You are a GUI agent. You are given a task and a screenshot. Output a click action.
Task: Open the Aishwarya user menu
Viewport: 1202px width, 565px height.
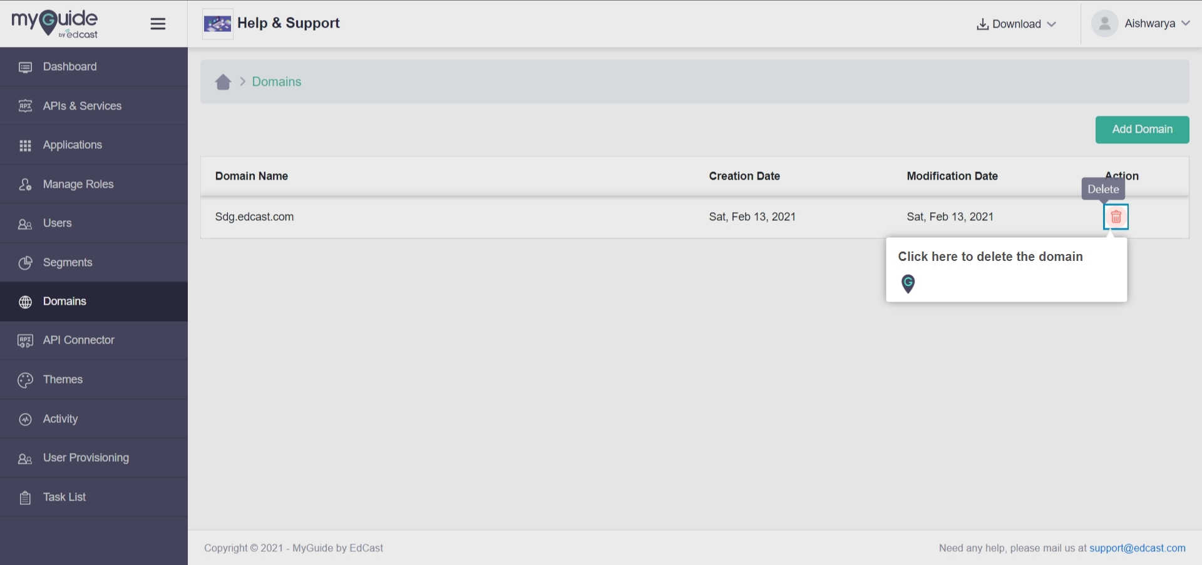1156,24
